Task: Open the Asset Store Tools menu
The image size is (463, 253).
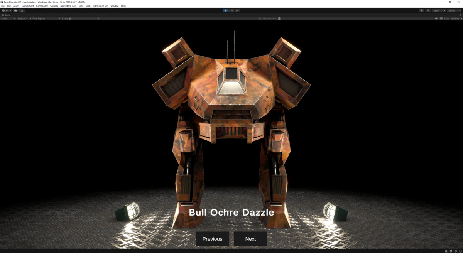Action: coord(68,6)
